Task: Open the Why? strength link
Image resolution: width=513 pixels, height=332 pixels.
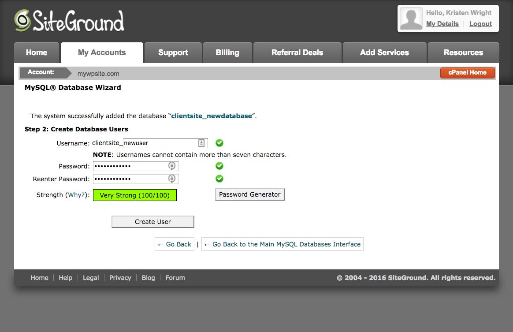Action: (76, 195)
